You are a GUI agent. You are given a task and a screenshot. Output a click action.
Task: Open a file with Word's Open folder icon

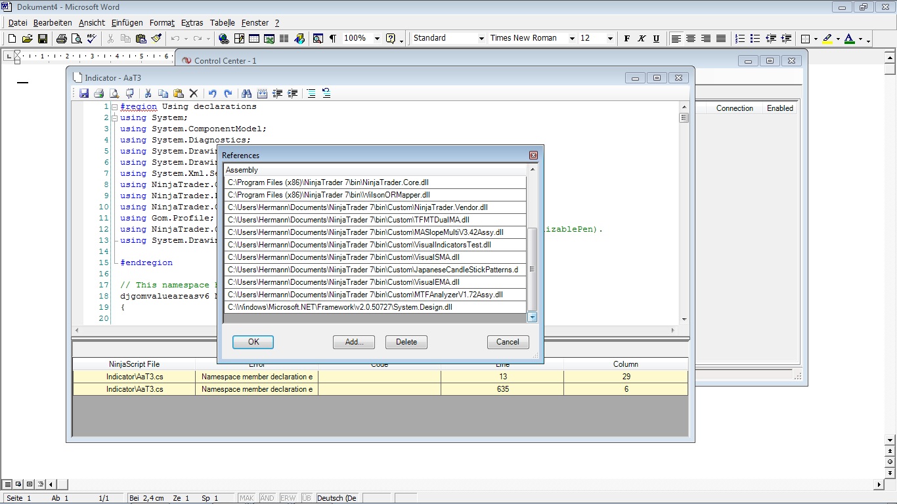pyautogui.click(x=27, y=39)
